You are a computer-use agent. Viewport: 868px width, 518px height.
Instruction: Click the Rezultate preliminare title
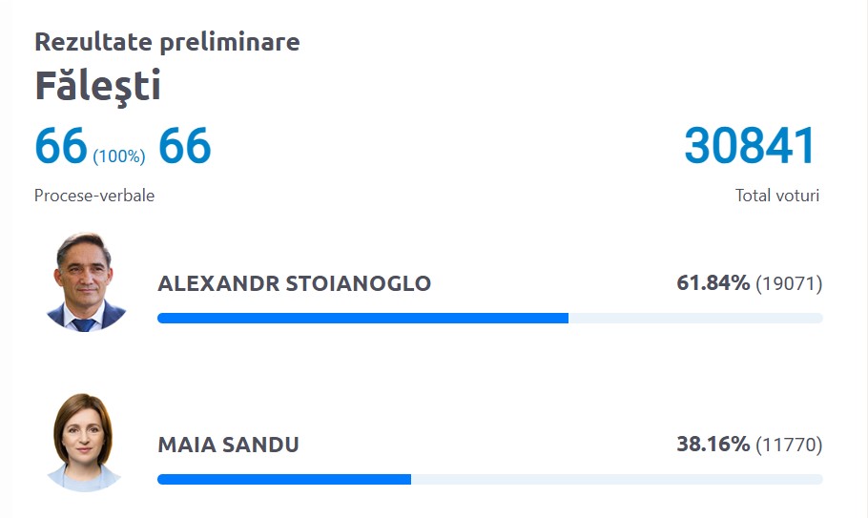(x=167, y=42)
